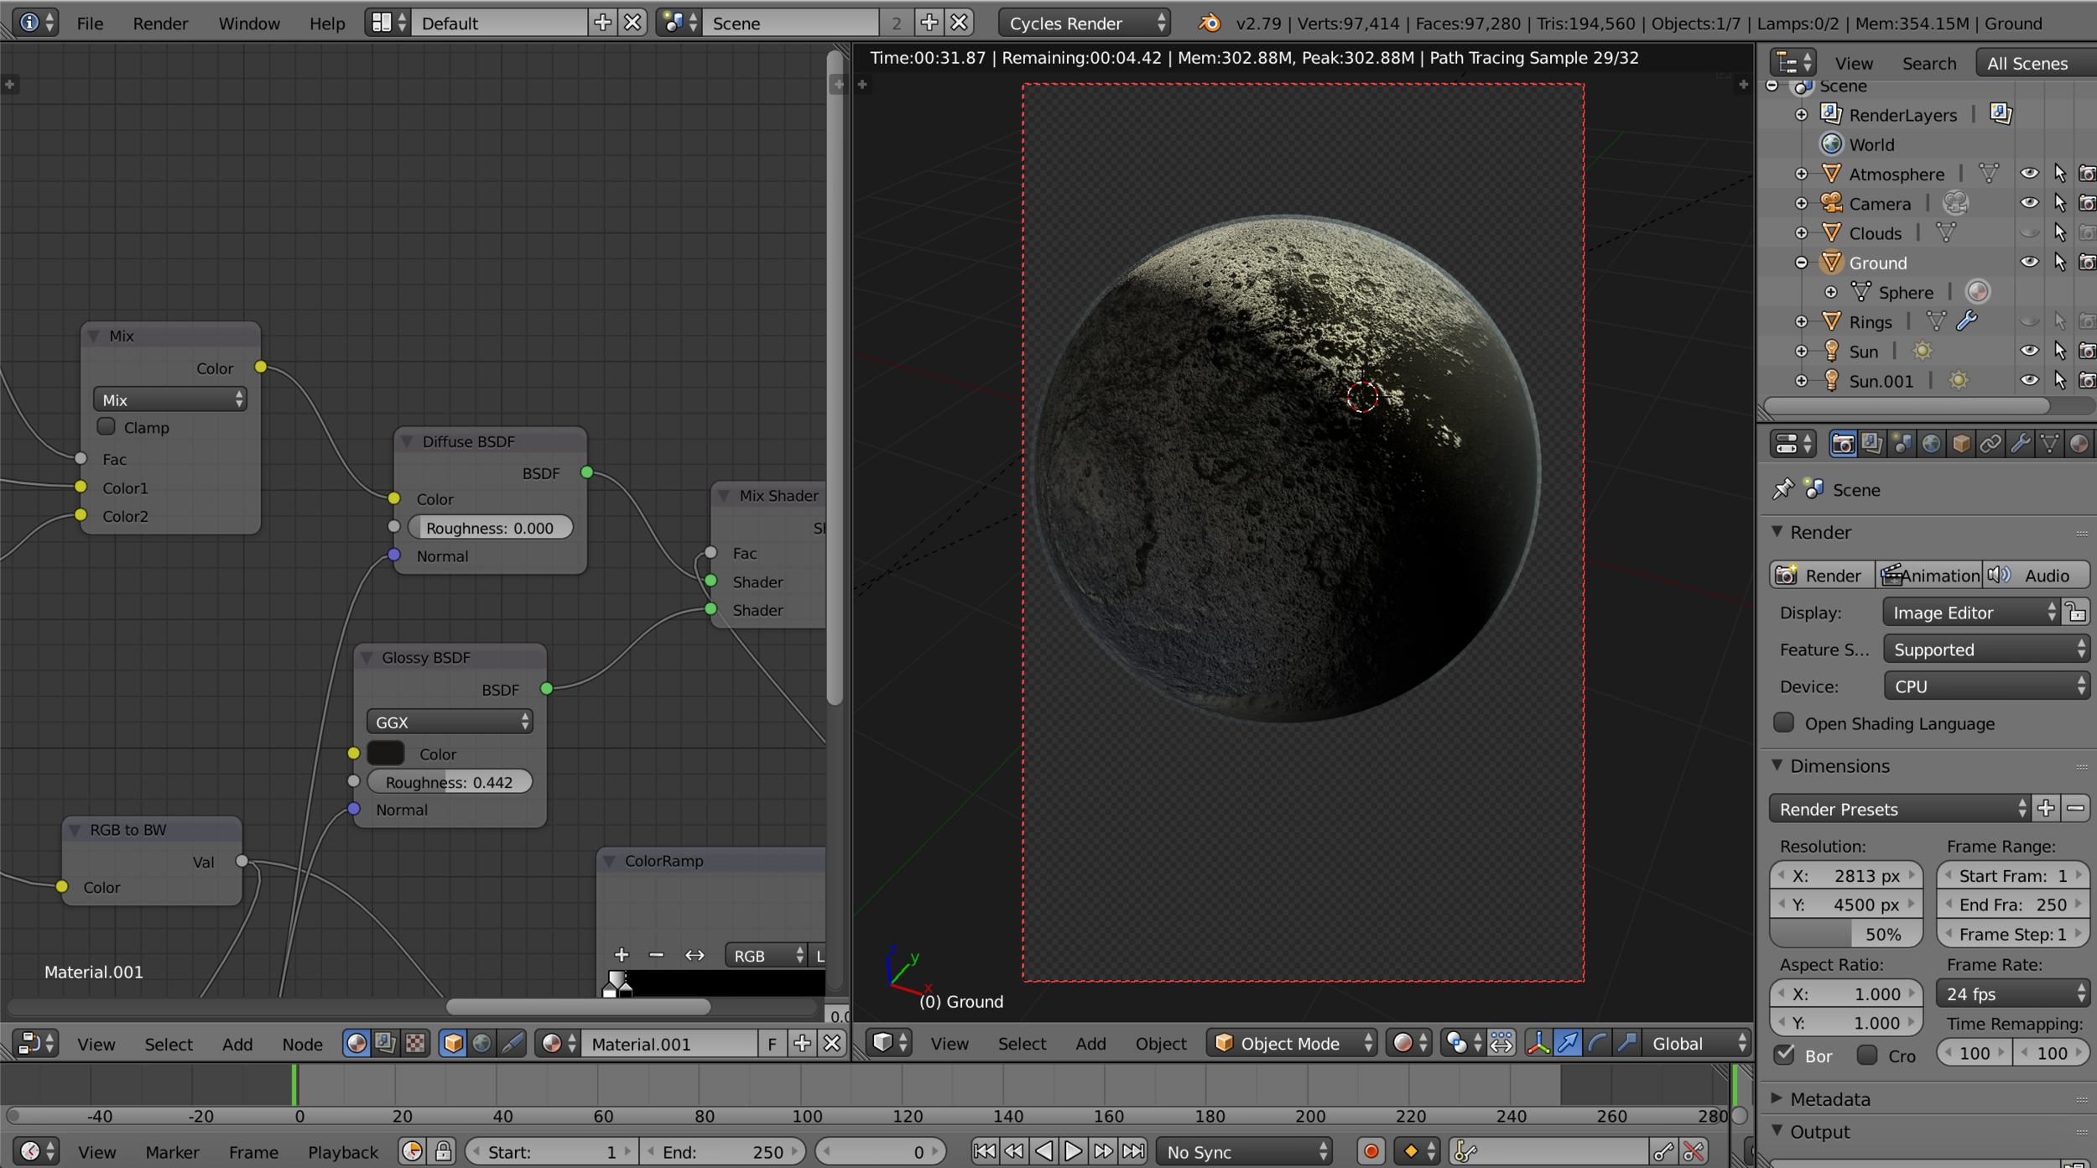Toggle Crop render checkbox
Image resolution: width=2097 pixels, height=1168 pixels.
pyautogui.click(x=1867, y=1055)
